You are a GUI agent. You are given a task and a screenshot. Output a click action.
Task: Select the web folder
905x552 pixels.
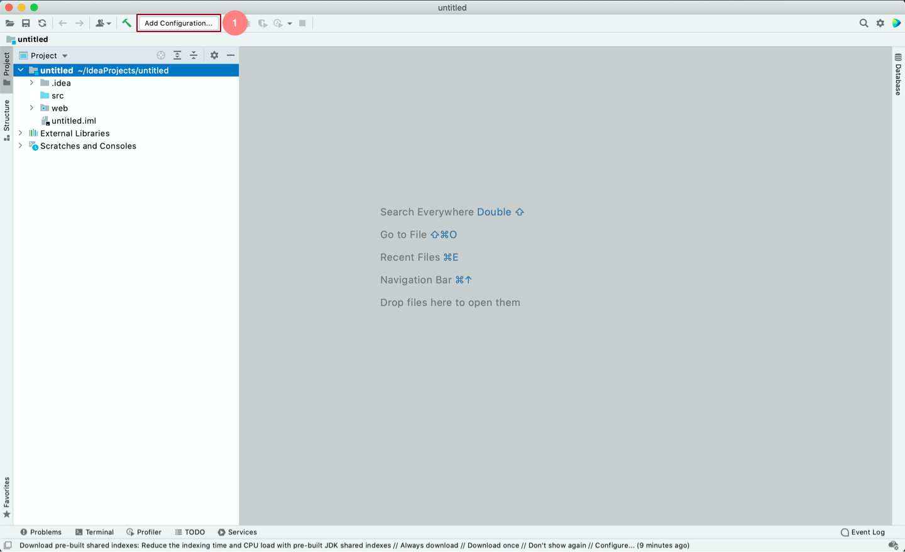[x=54, y=108]
